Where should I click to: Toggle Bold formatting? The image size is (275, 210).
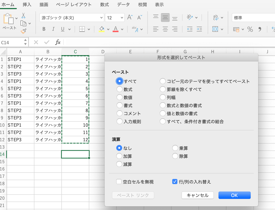point(44,29)
